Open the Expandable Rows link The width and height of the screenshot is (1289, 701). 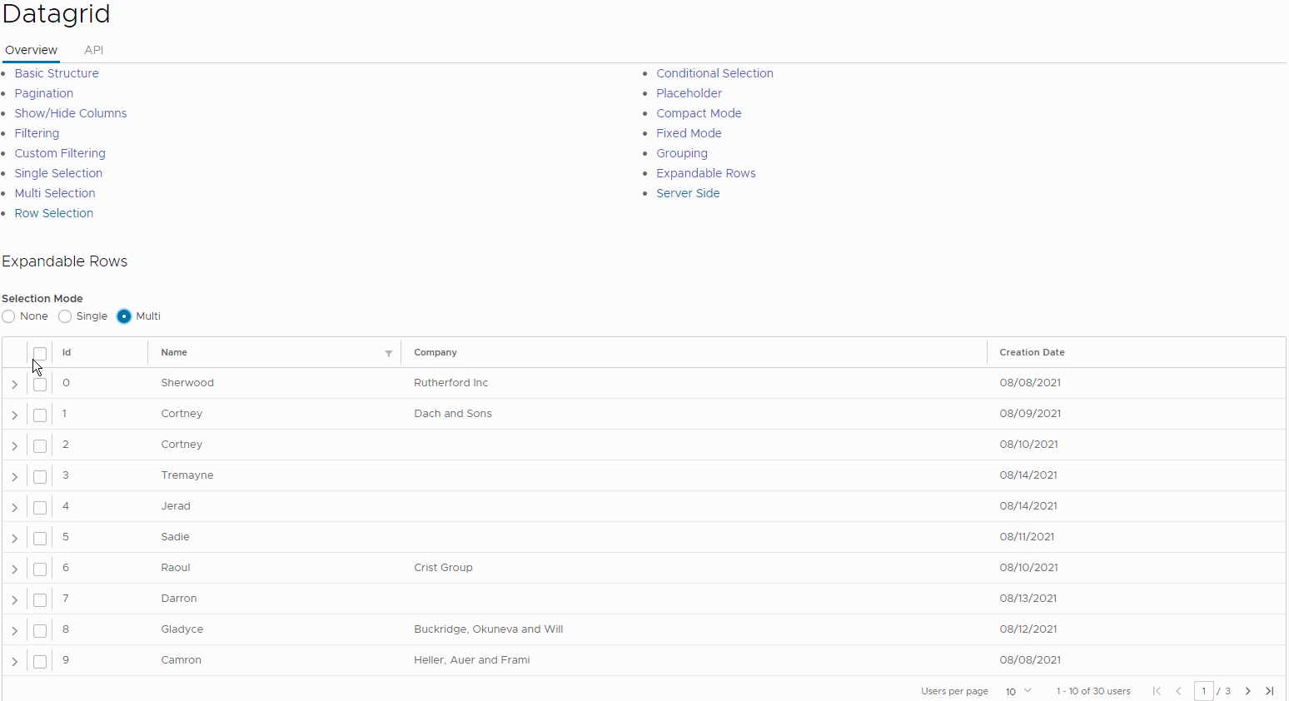705,172
